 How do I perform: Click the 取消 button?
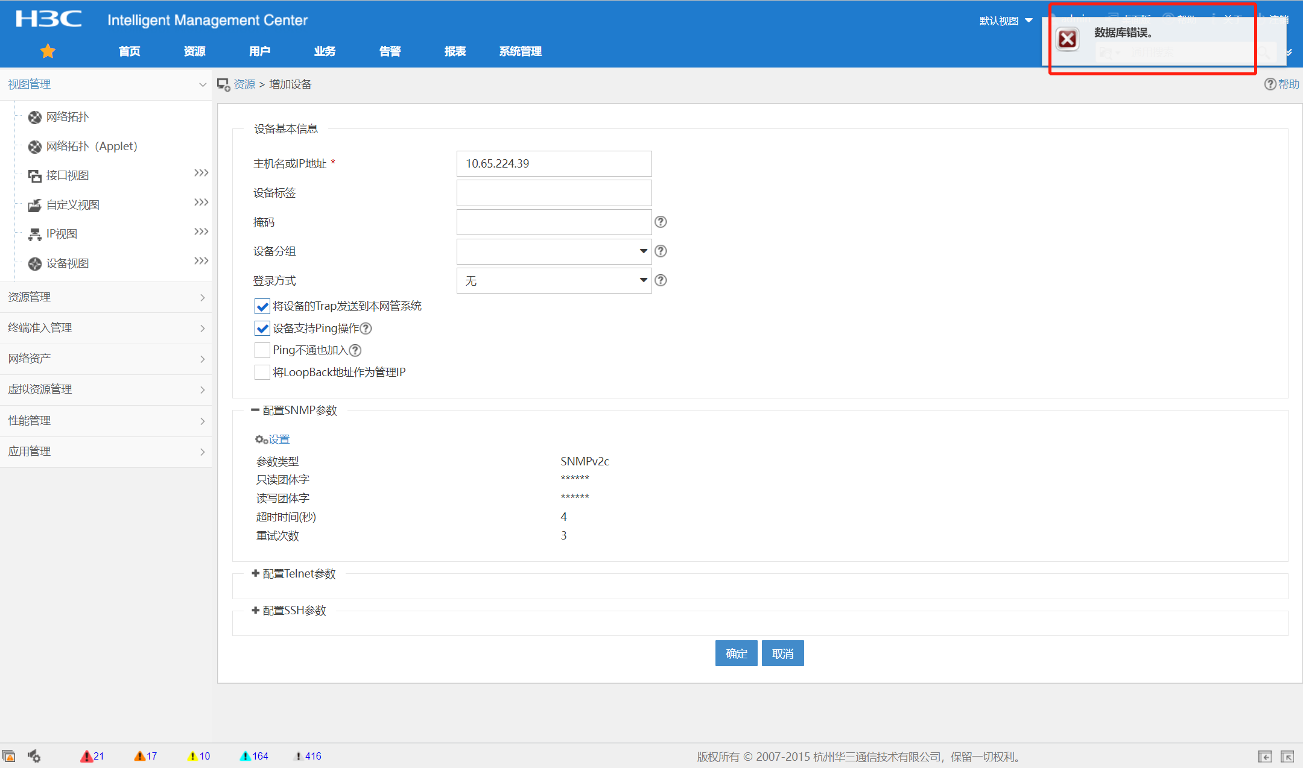click(x=782, y=653)
